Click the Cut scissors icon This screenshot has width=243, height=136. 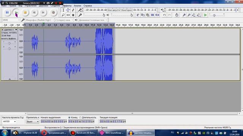coord(137,15)
